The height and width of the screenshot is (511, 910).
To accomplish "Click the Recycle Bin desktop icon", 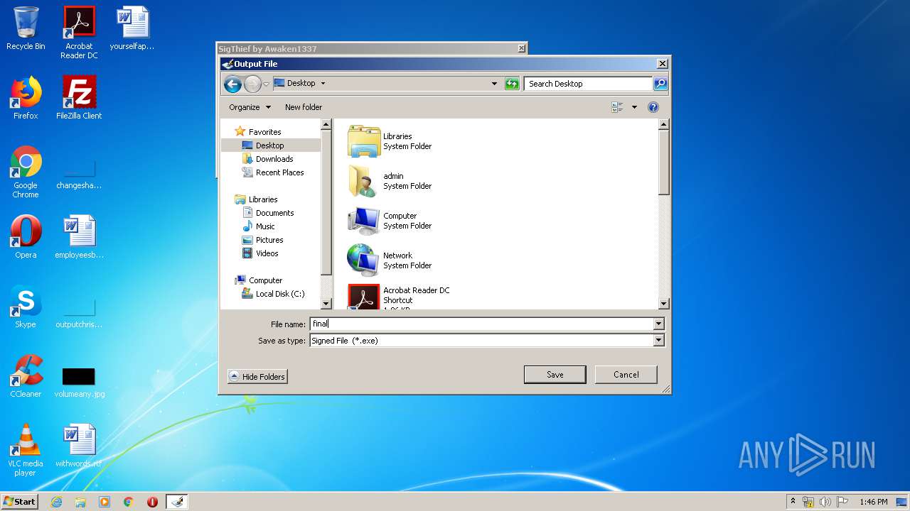I will 26,28.
